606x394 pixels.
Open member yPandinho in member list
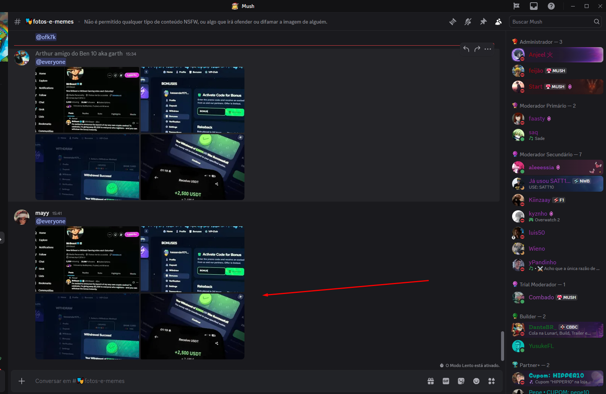557,265
